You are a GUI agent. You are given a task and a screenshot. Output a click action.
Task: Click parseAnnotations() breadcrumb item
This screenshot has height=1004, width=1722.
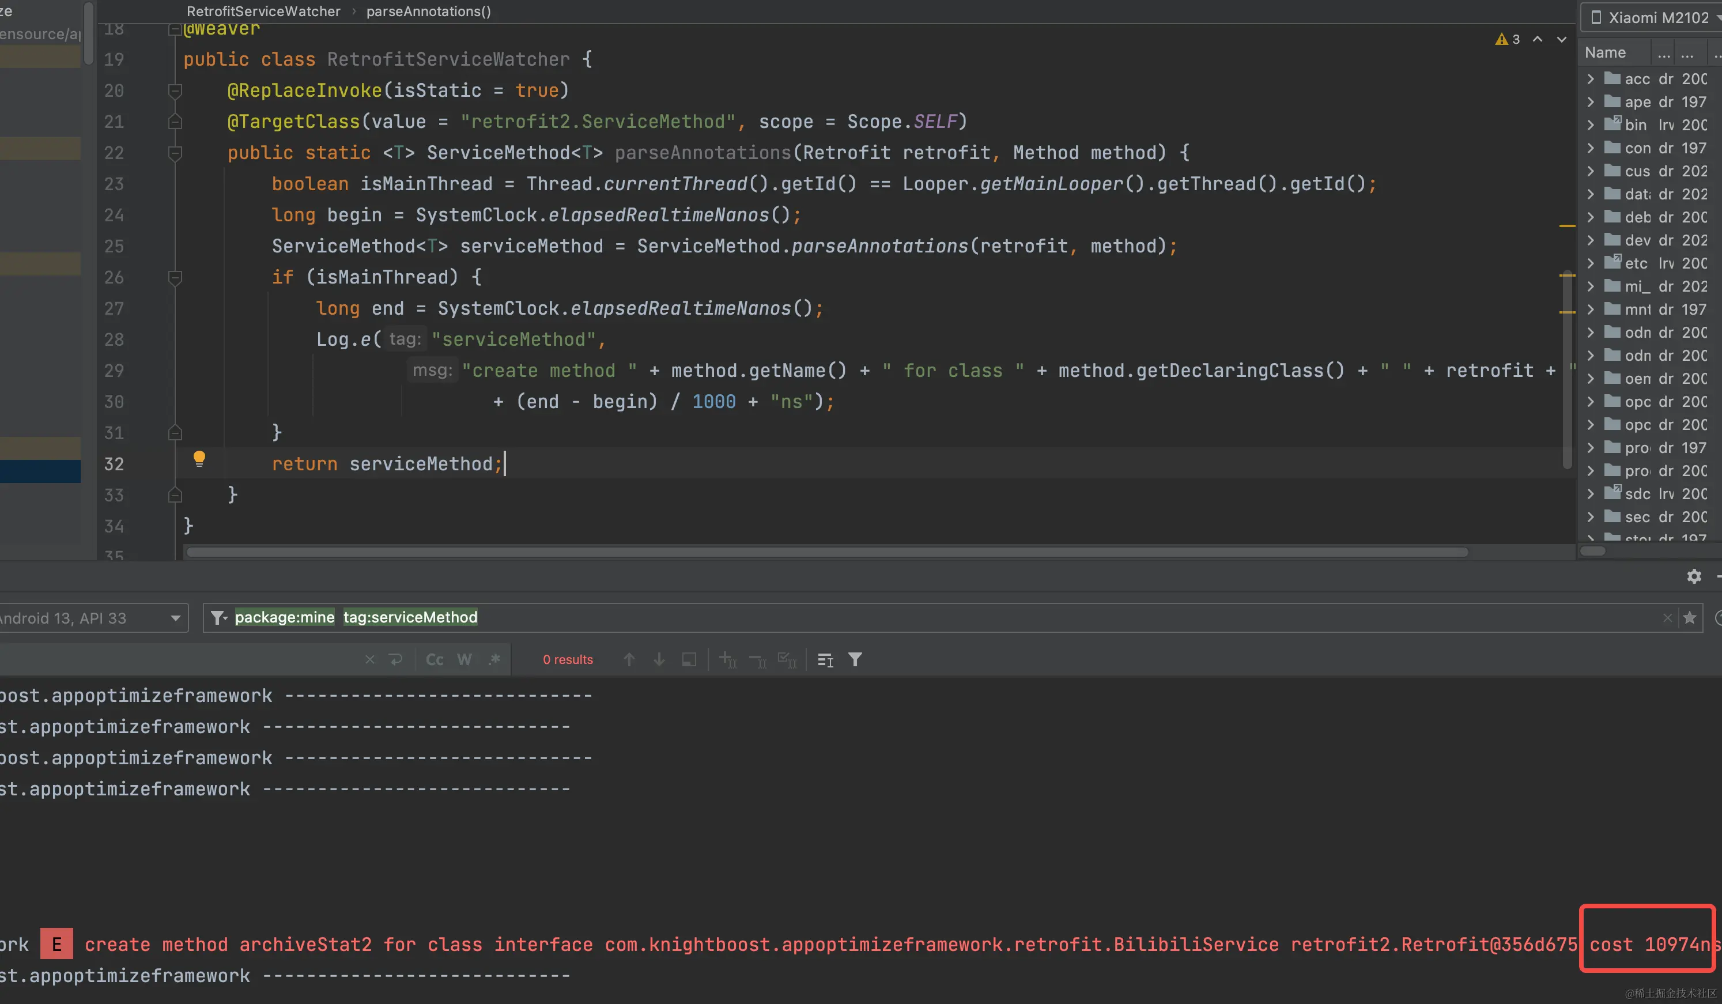[428, 12]
